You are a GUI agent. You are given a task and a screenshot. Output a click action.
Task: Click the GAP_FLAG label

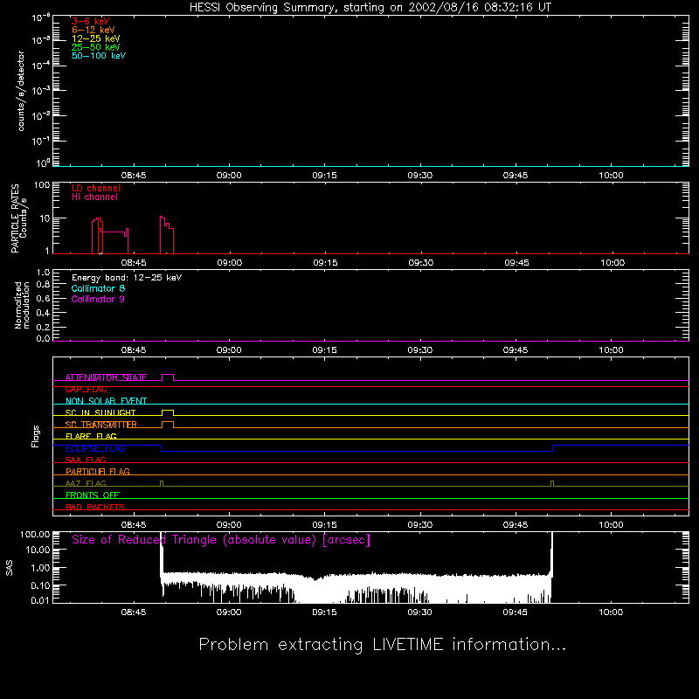point(86,389)
